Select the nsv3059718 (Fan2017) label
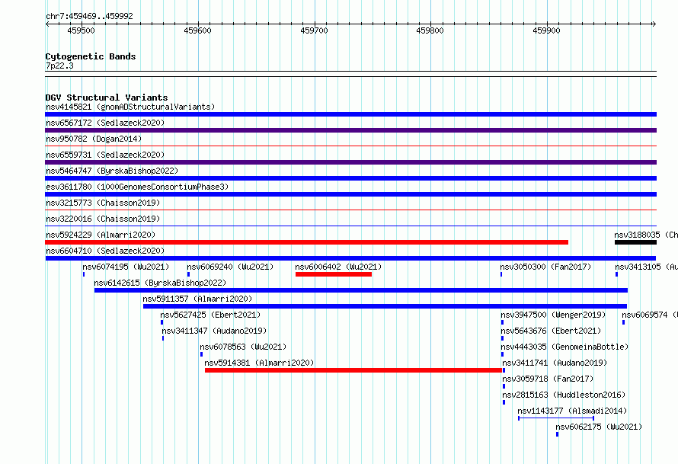Viewport: 678px width, 464px height. click(548, 379)
